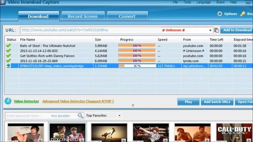
Task: Click green checkmark for 2013-11-15-14-12-00-833 row
Action: (9, 51)
